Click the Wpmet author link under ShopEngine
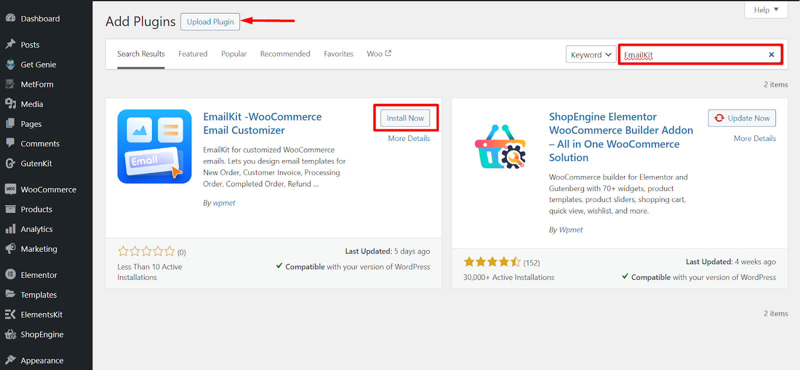 click(x=571, y=230)
